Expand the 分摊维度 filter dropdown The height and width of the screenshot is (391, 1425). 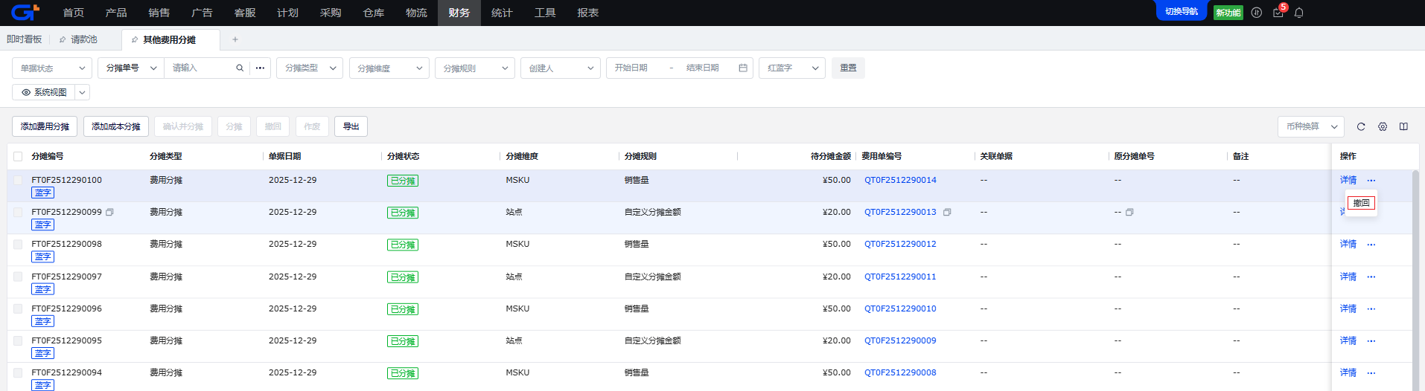click(389, 68)
